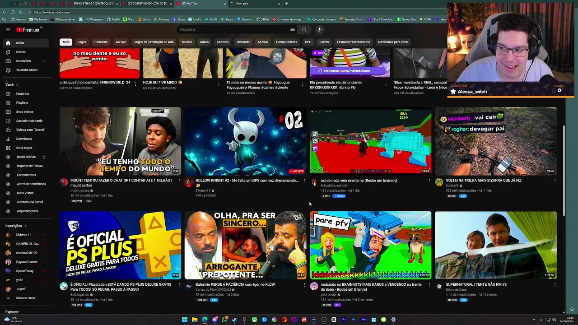
Task: Open MOUNT TENTOU FAZER video options menu
Action: (179, 181)
